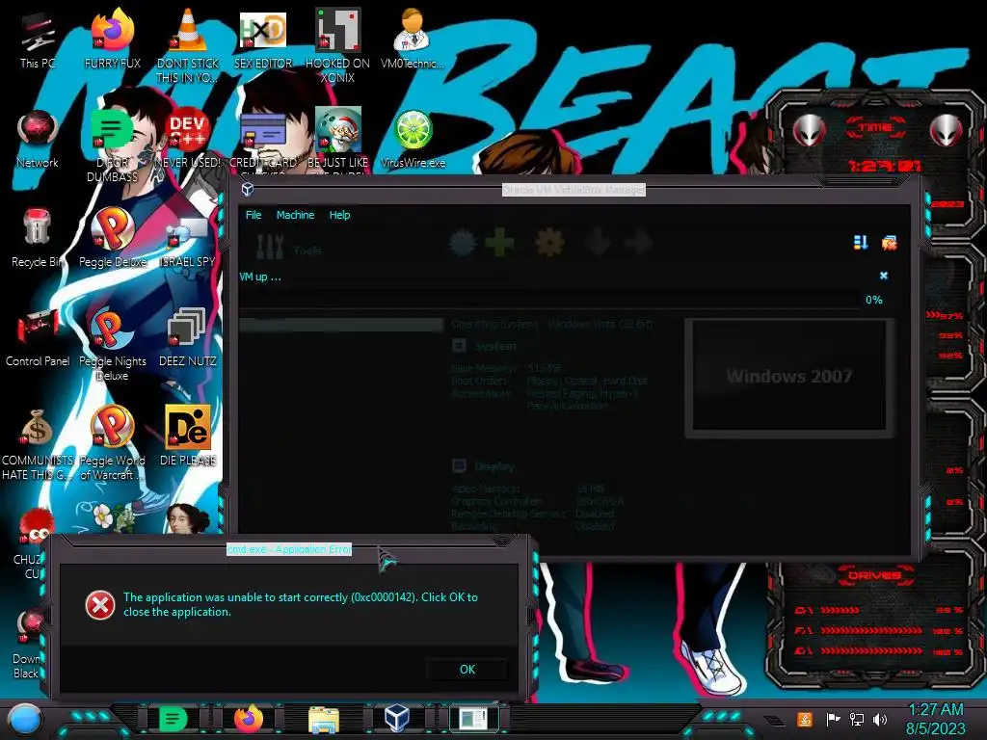
Task: Click the Windows 2007 preview thumbnail
Action: 789,376
